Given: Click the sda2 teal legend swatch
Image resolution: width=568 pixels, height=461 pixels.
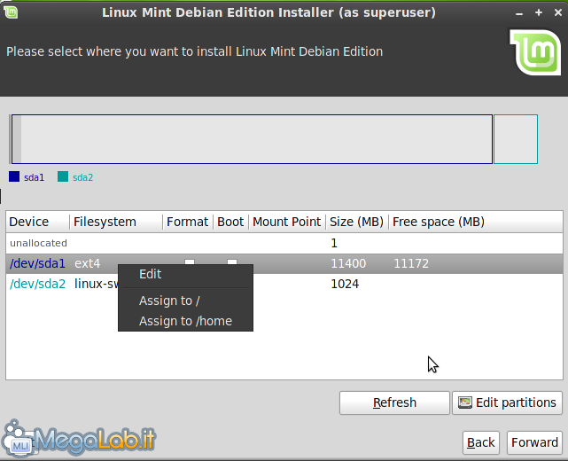Looking at the screenshot, I should click(x=63, y=177).
